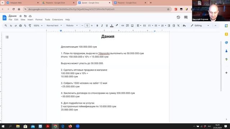Decrease the font size
This screenshot has height=129, width=230.
[x=82, y=25]
